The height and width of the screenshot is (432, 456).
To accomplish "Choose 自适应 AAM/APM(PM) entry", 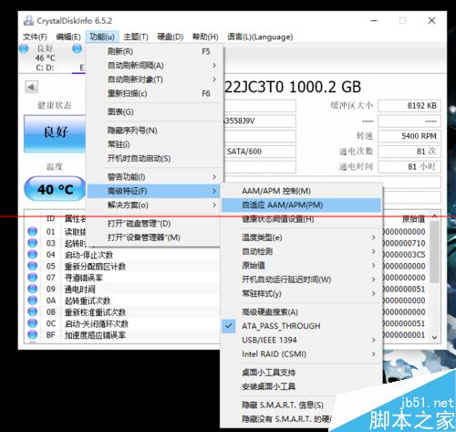I will pyautogui.click(x=301, y=205).
